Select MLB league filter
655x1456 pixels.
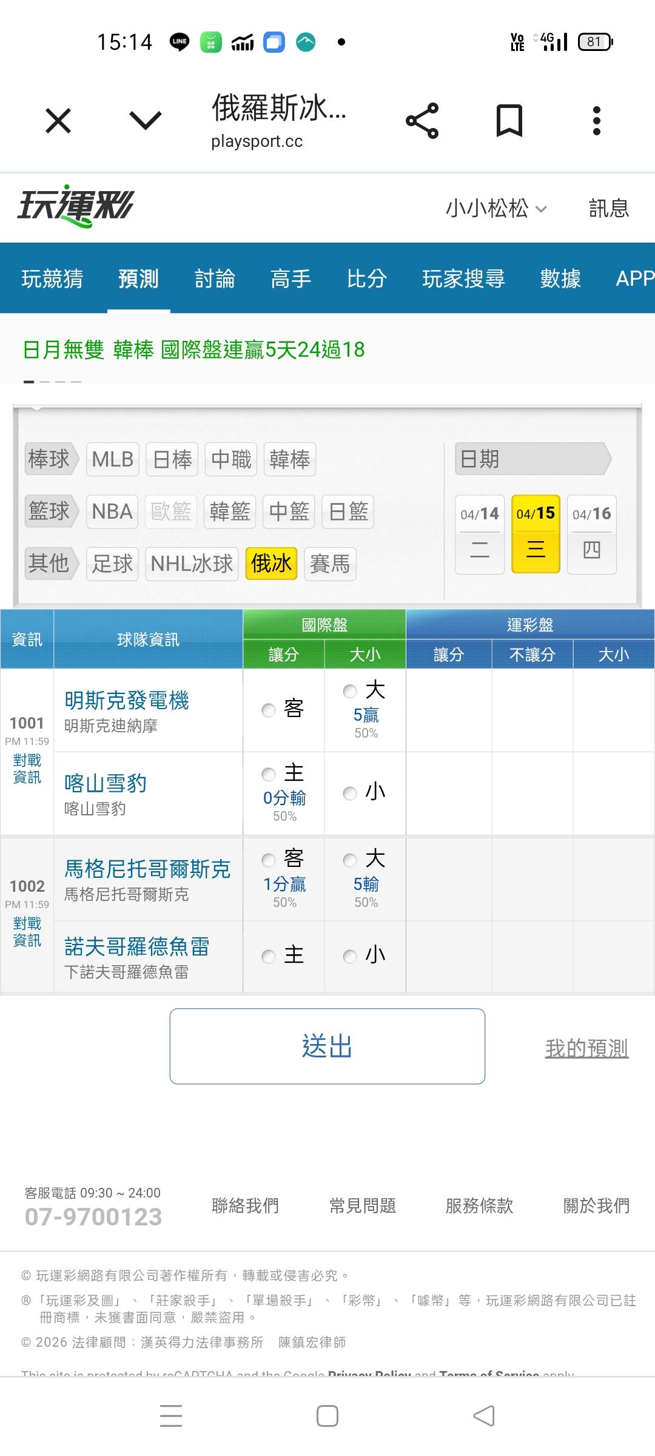pos(113,459)
